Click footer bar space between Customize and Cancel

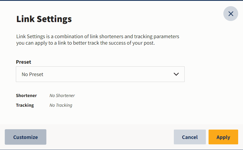(110, 137)
